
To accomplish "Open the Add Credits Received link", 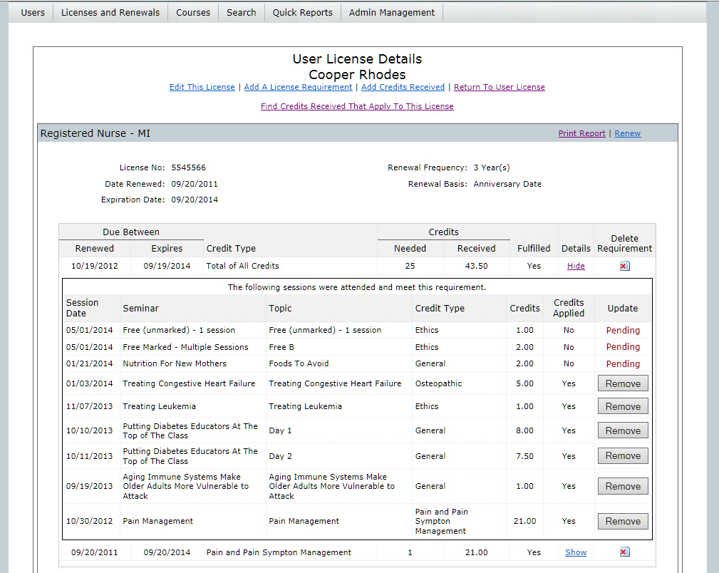I will coord(403,87).
